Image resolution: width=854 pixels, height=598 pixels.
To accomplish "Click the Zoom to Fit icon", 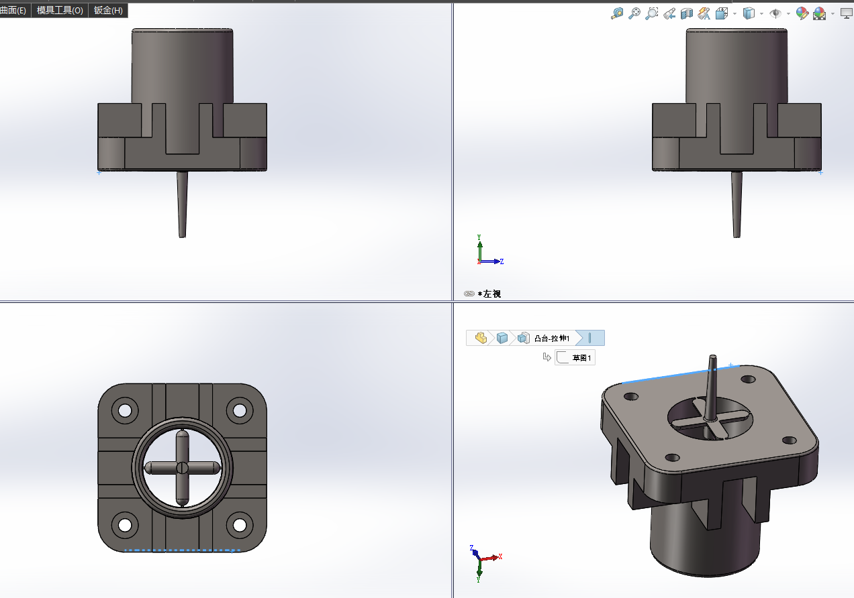I will point(634,13).
